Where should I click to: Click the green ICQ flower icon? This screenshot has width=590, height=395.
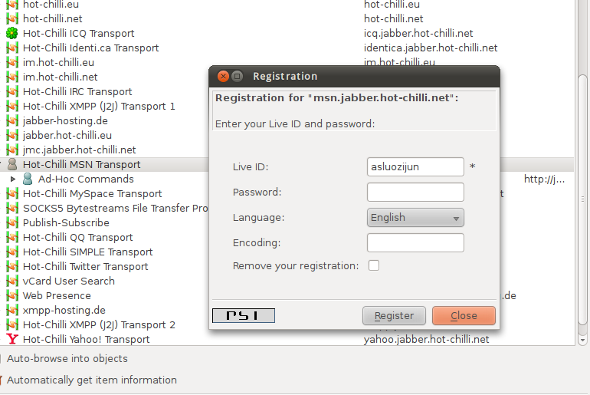coord(12,33)
